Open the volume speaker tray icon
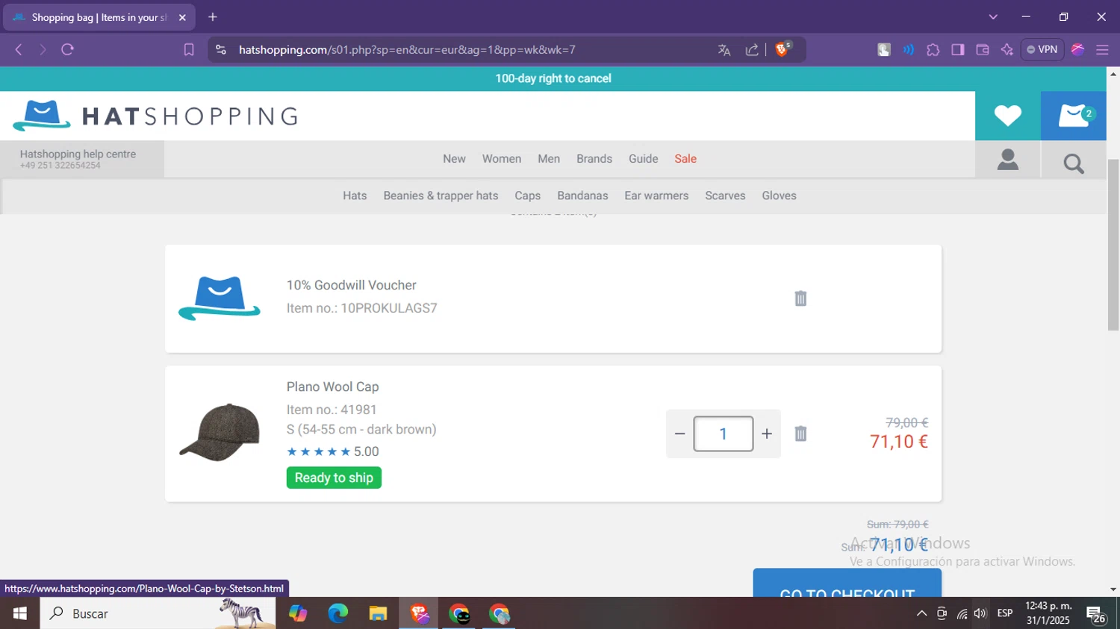The width and height of the screenshot is (1120, 629). (x=980, y=613)
